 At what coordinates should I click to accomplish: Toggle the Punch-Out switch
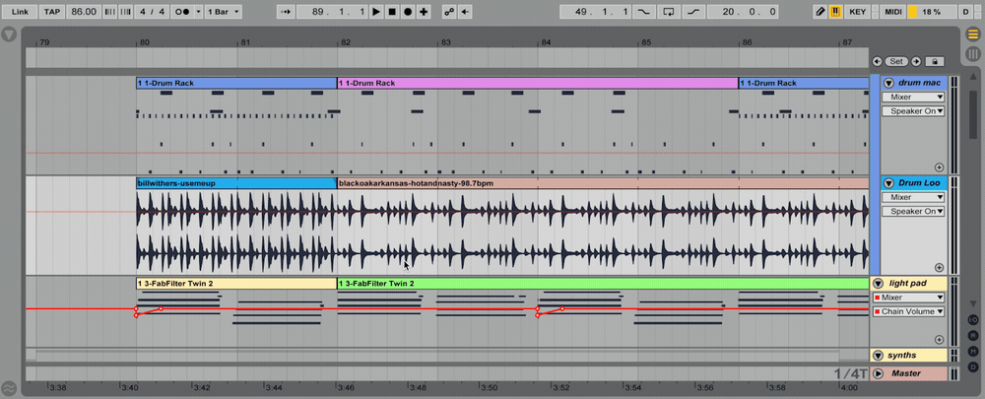click(693, 12)
